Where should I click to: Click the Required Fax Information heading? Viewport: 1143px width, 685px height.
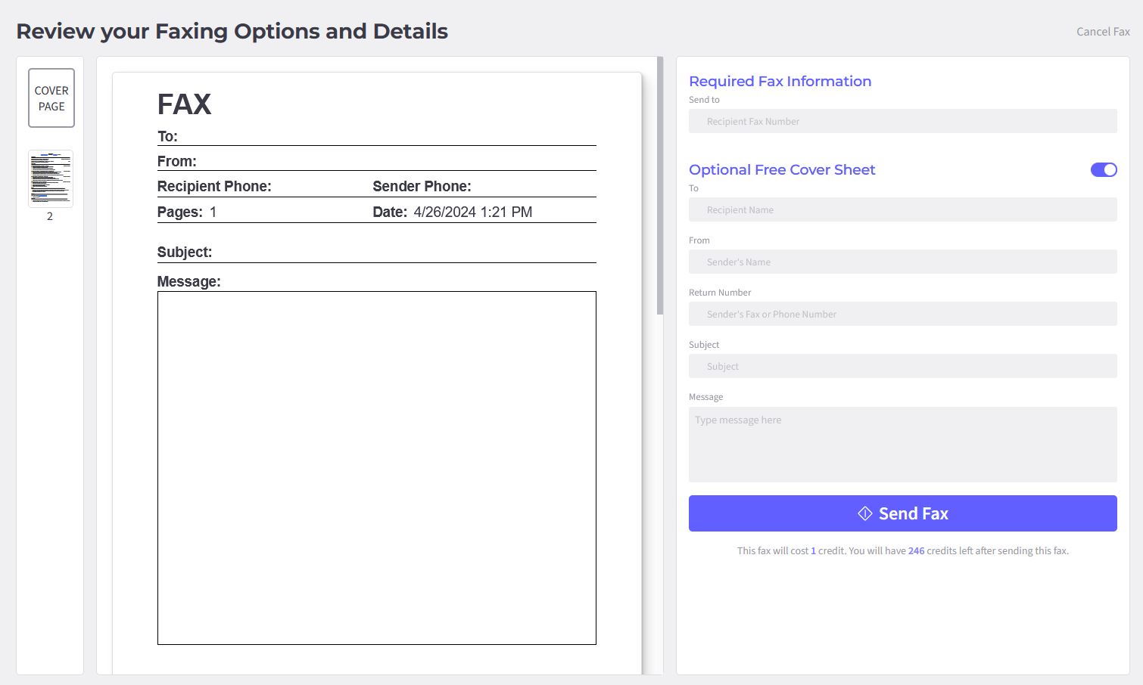click(780, 81)
